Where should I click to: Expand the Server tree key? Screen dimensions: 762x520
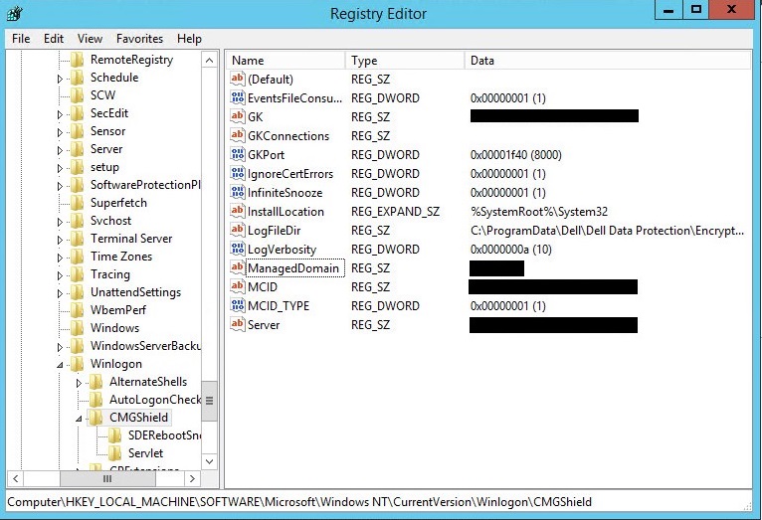60,150
